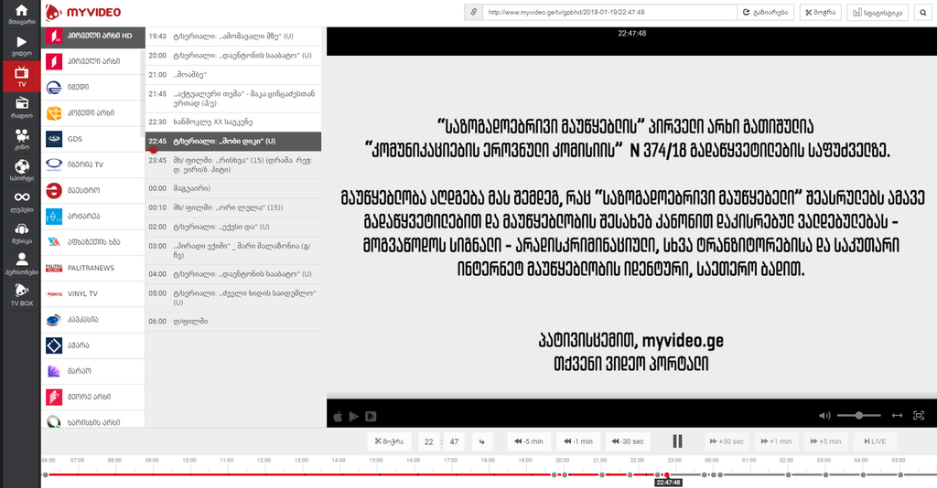Skip forward thirty seconds
The height and width of the screenshot is (488, 937).
[x=727, y=441]
